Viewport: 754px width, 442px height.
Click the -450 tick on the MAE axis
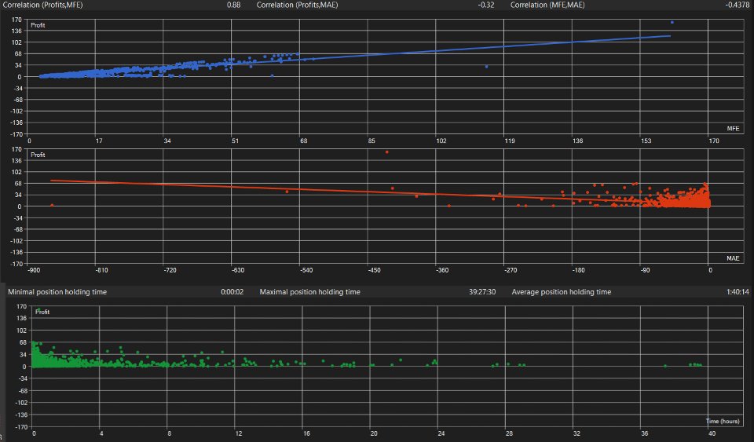click(374, 270)
